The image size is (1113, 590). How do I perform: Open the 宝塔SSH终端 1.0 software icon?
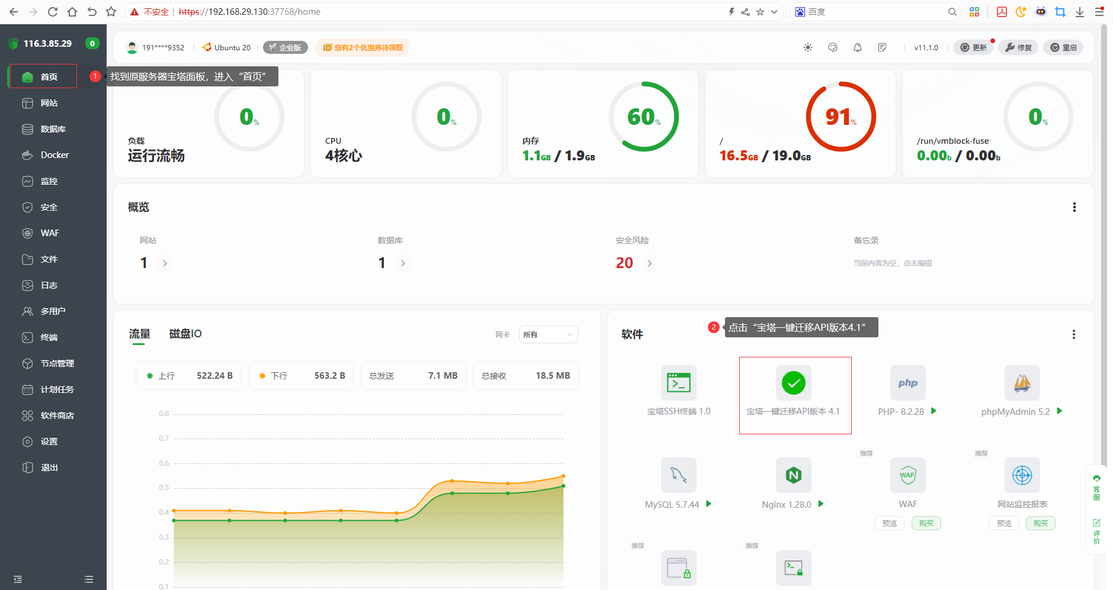point(678,383)
